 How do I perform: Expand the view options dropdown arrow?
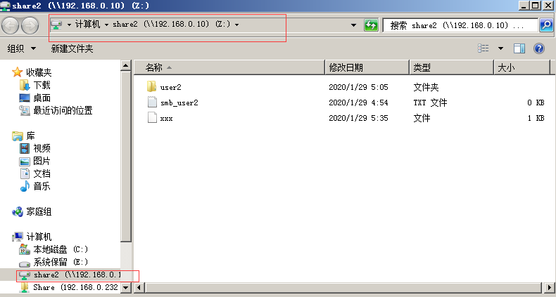coord(500,48)
